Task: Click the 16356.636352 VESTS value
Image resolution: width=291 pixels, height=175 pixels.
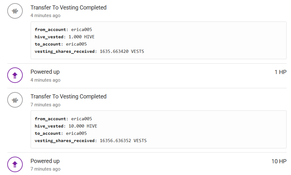Action: pos(123,141)
